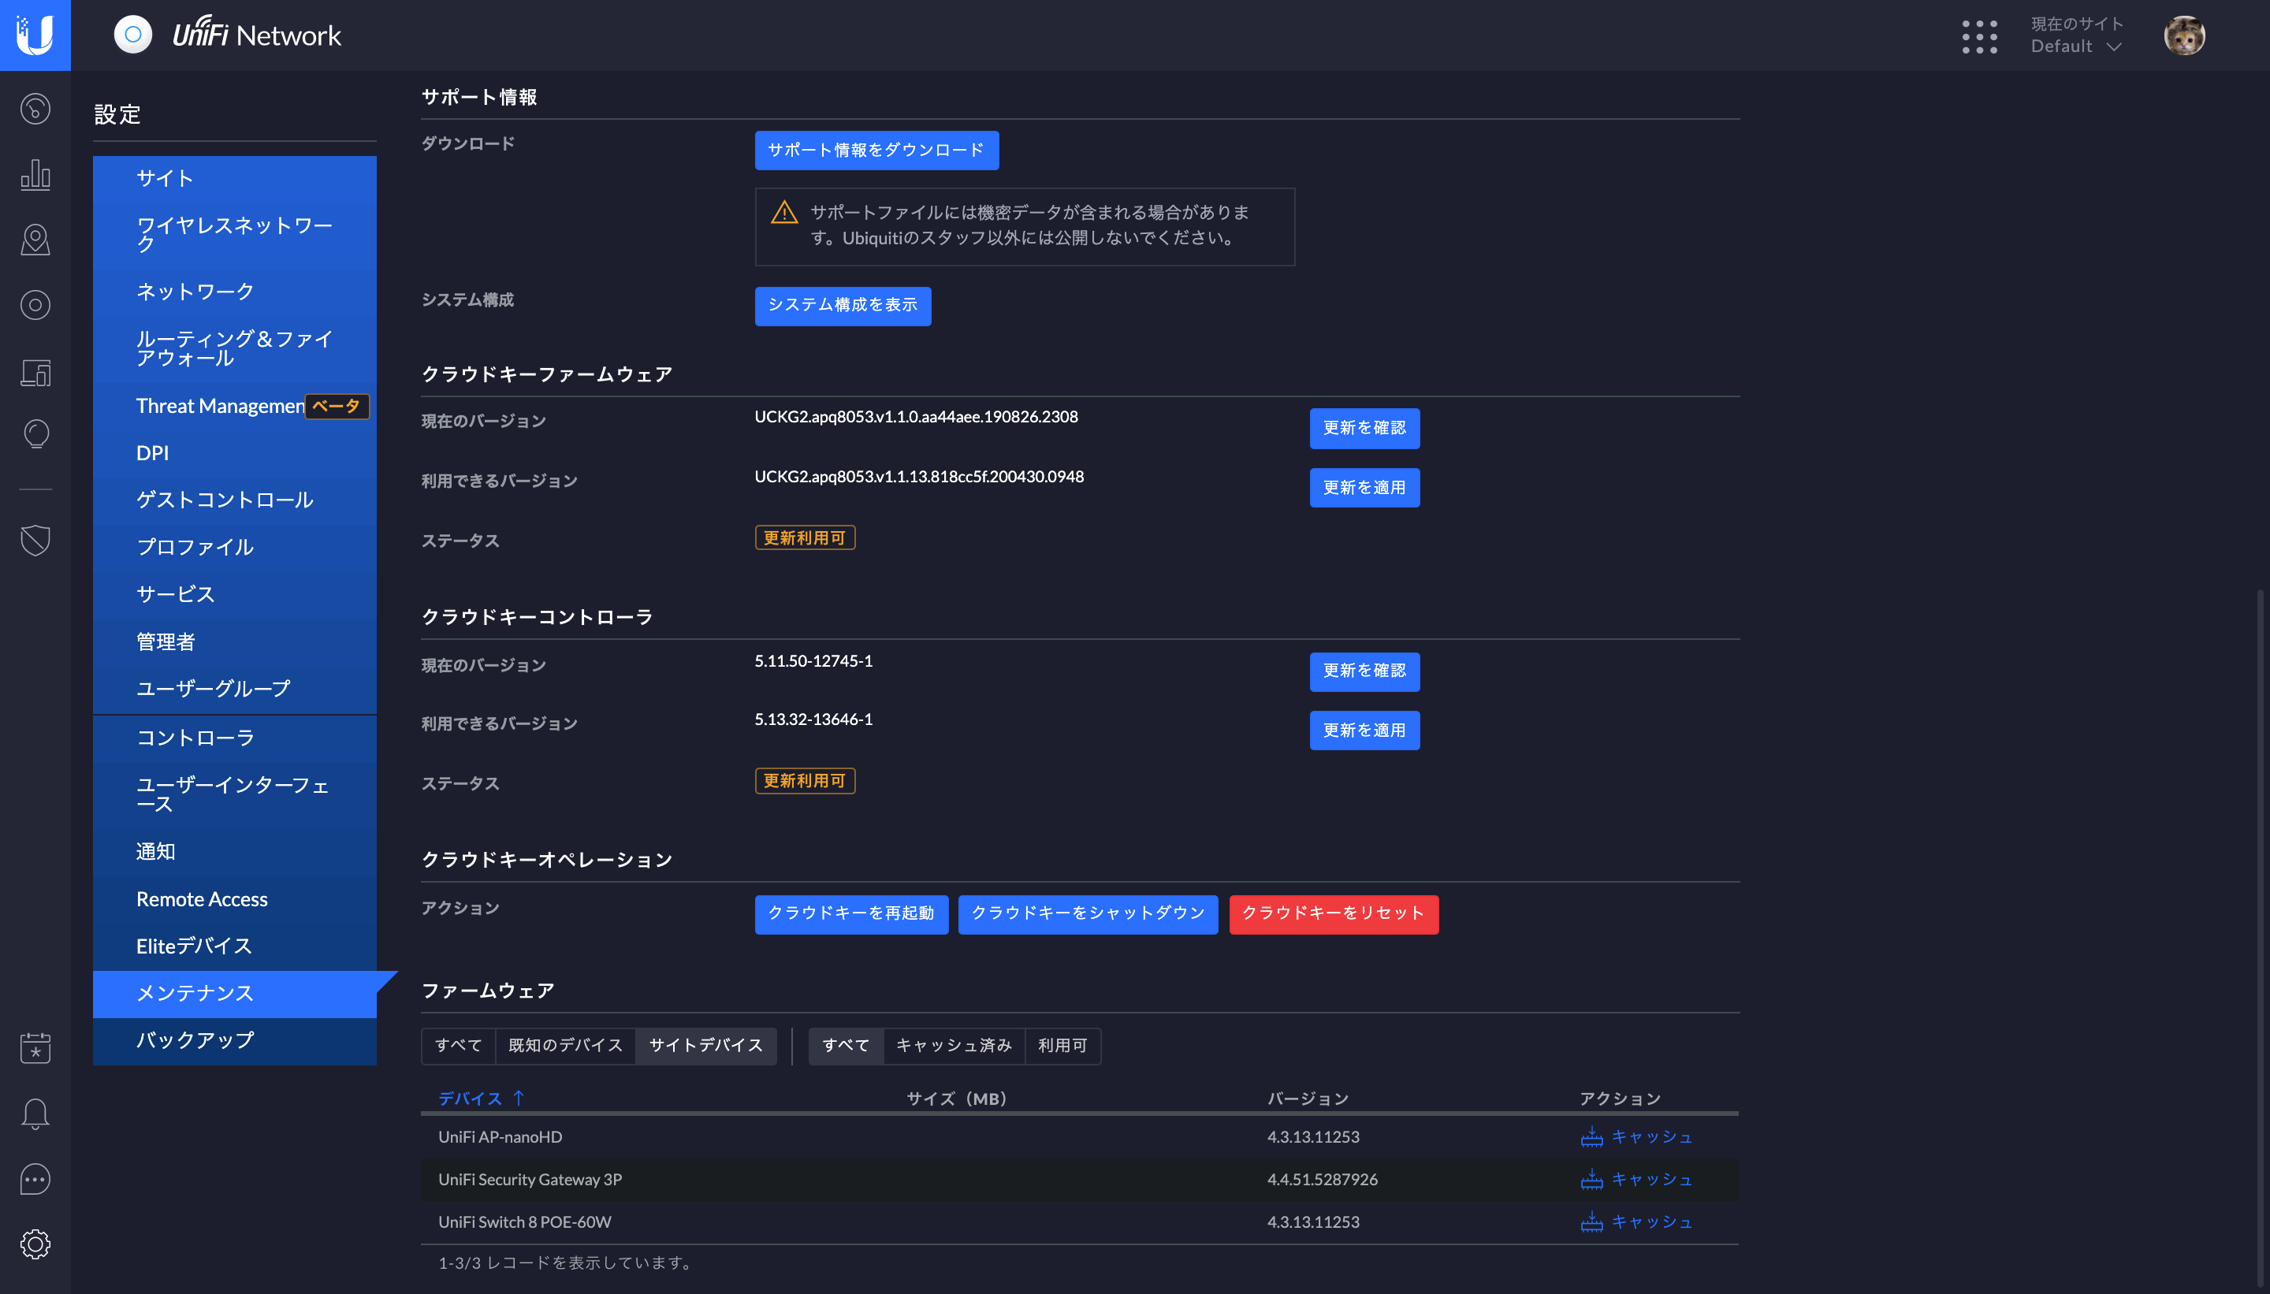Open Remote Access settings

click(235, 899)
